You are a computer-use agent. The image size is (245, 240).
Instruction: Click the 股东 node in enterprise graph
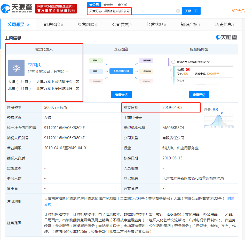[96, 60]
